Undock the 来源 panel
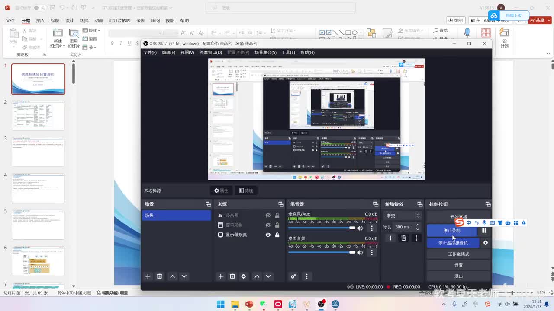The height and width of the screenshot is (311, 554). pos(281,204)
